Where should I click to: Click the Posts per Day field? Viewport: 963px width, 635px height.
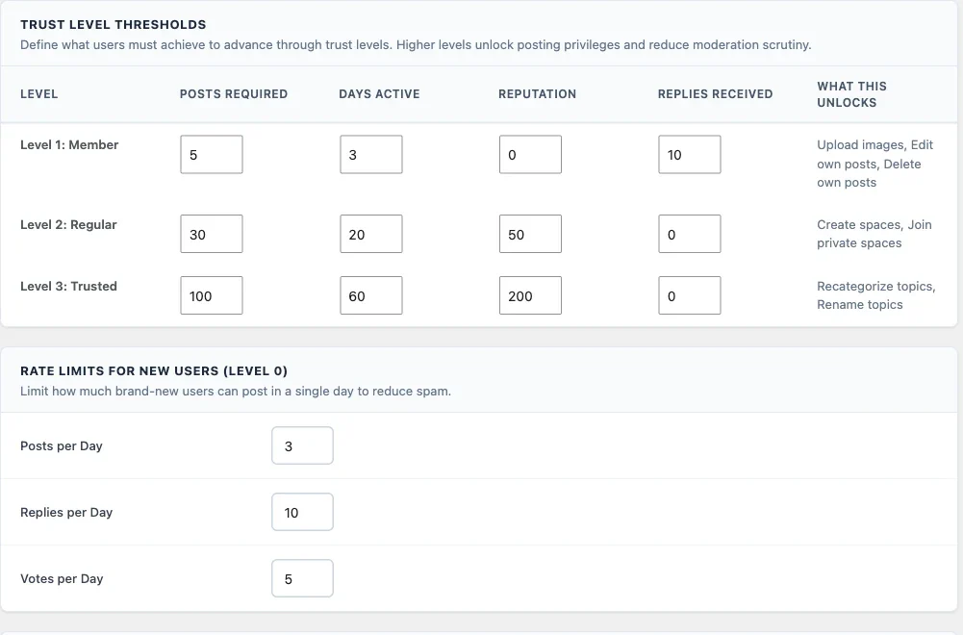(x=303, y=445)
